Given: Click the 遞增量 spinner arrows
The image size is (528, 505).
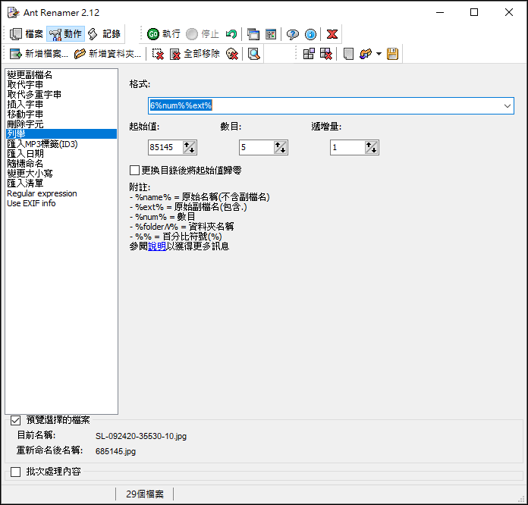Looking at the screenshot, I should [372, 147].
